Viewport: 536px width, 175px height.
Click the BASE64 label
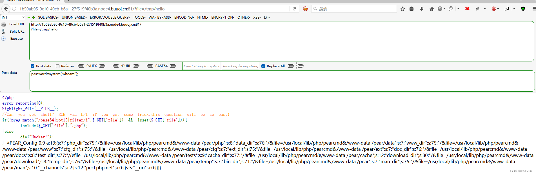(x=161, y=66)
